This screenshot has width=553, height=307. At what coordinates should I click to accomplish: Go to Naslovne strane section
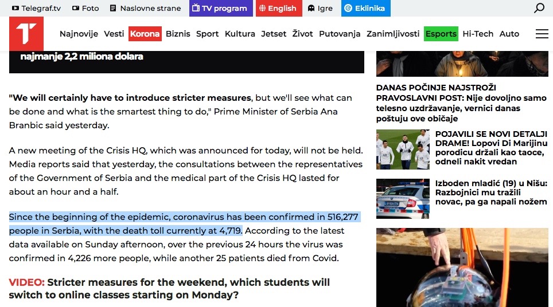click(x=145, y=8)
